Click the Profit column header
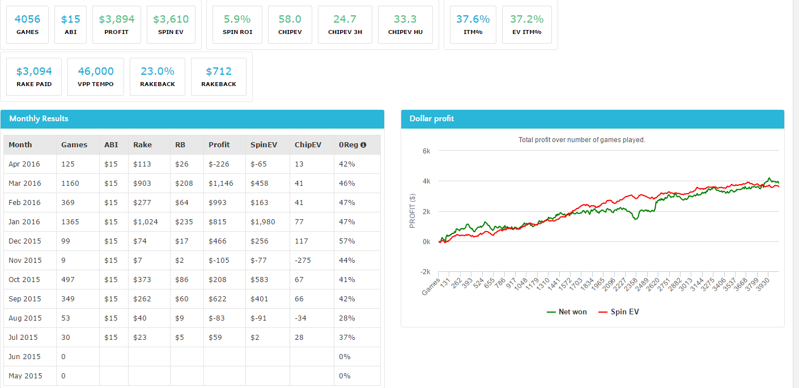 pos(225,145)
